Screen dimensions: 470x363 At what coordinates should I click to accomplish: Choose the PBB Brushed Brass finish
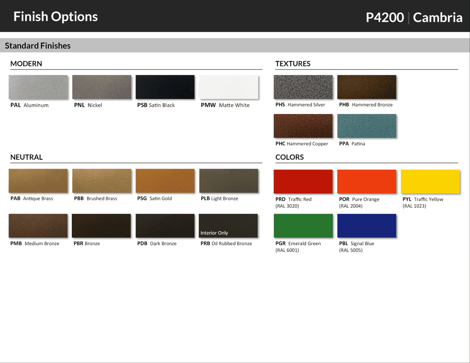point(101,180)
